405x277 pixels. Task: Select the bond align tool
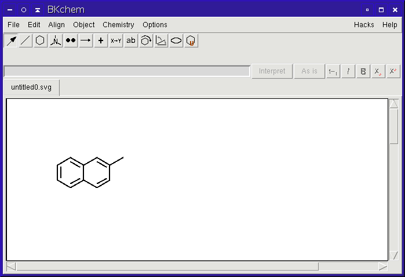click(161, 40)
